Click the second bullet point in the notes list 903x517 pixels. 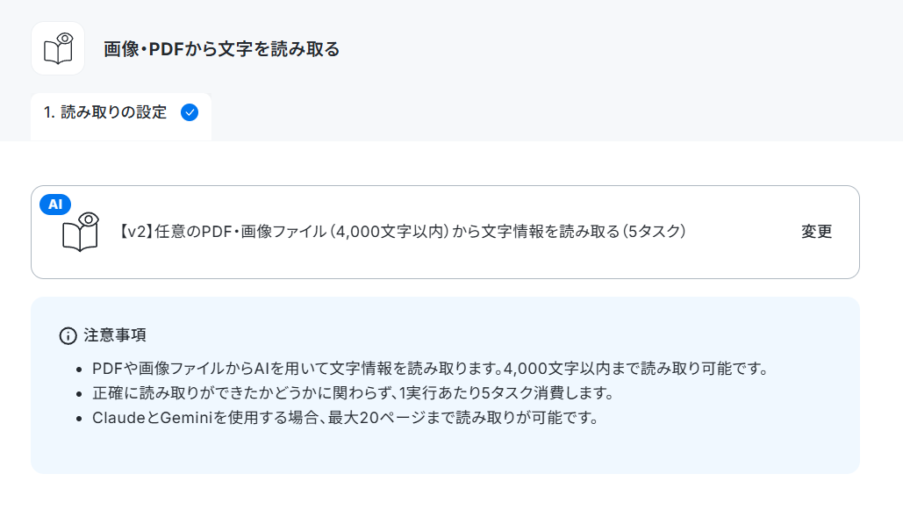80,394
